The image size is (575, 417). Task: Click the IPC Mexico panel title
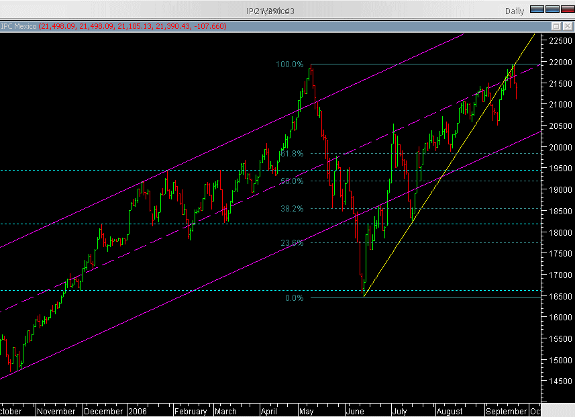18,26
